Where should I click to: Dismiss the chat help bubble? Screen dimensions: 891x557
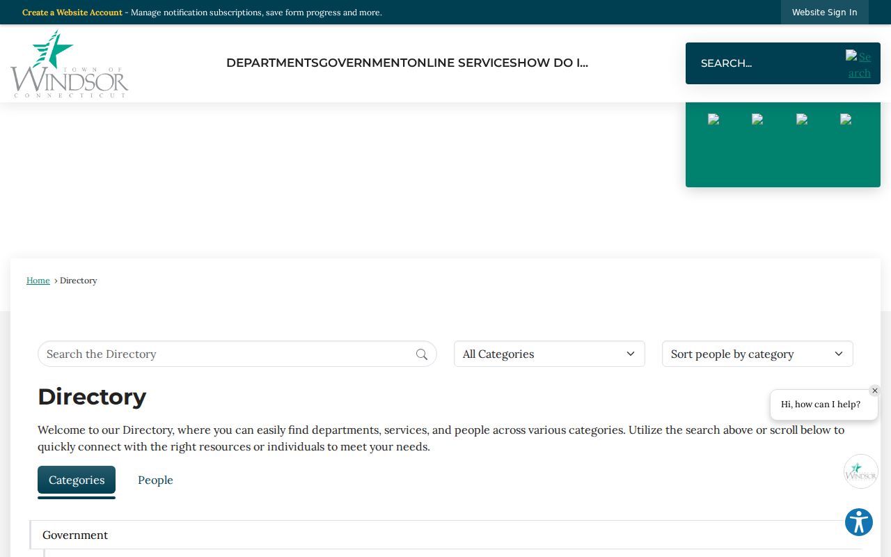[x=875, y=391]
